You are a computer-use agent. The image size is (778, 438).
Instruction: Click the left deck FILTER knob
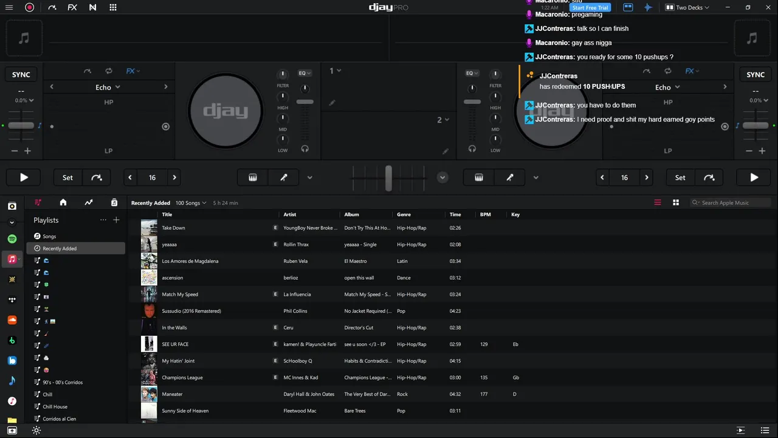coord(283,74)
